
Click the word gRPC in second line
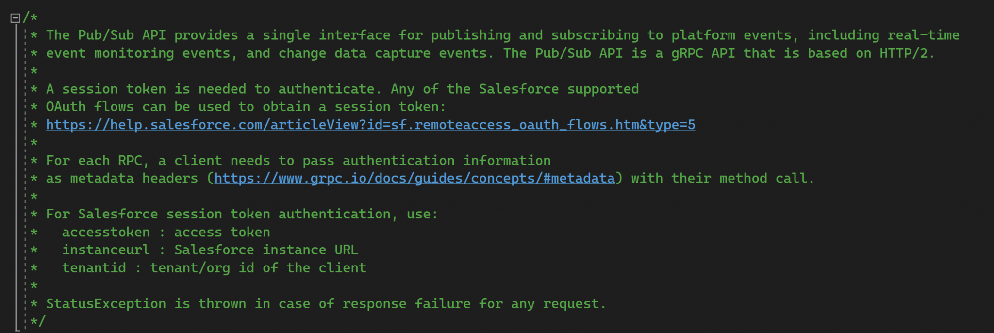pyautogui.click(x=687, y=53)
